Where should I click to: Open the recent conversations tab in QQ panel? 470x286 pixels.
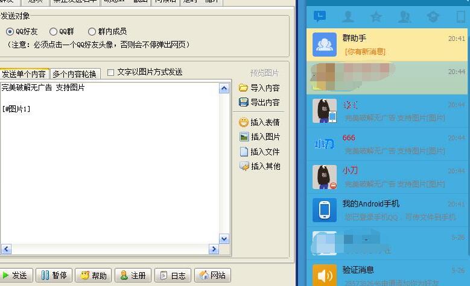320,16
